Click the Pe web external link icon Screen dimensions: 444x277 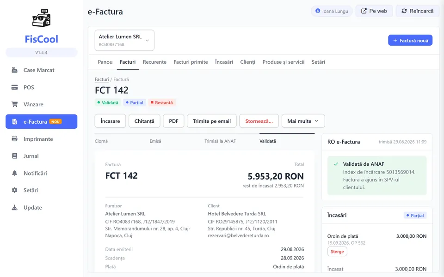pos(364,11)
